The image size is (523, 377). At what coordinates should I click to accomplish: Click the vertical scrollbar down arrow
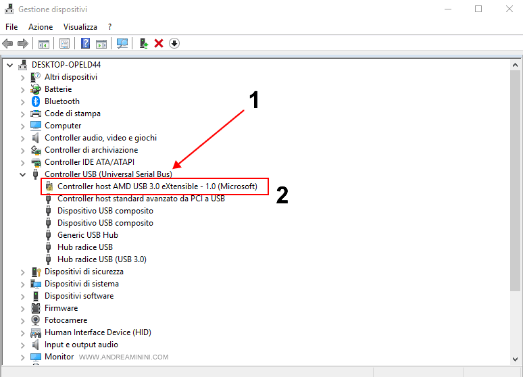click(516, 357)
